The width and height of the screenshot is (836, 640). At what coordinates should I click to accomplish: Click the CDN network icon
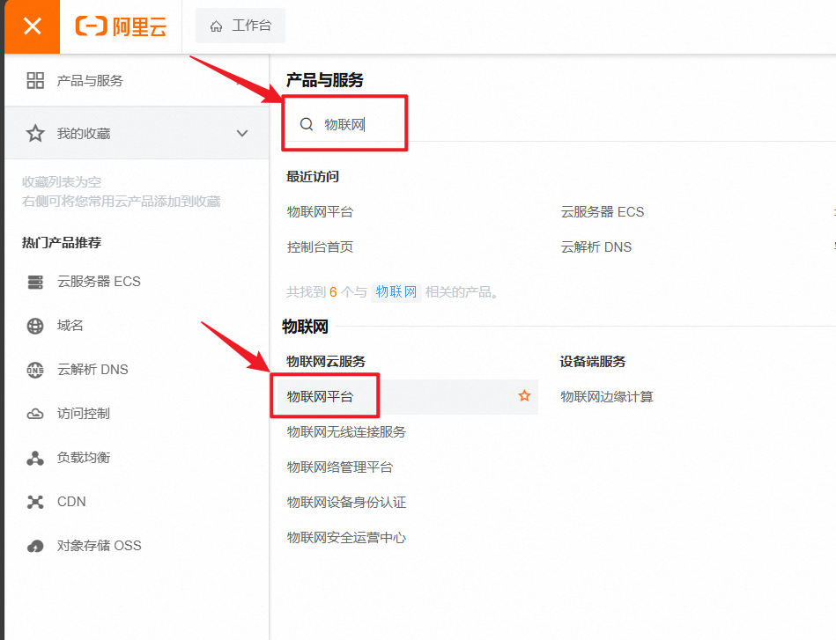(35, 502)
